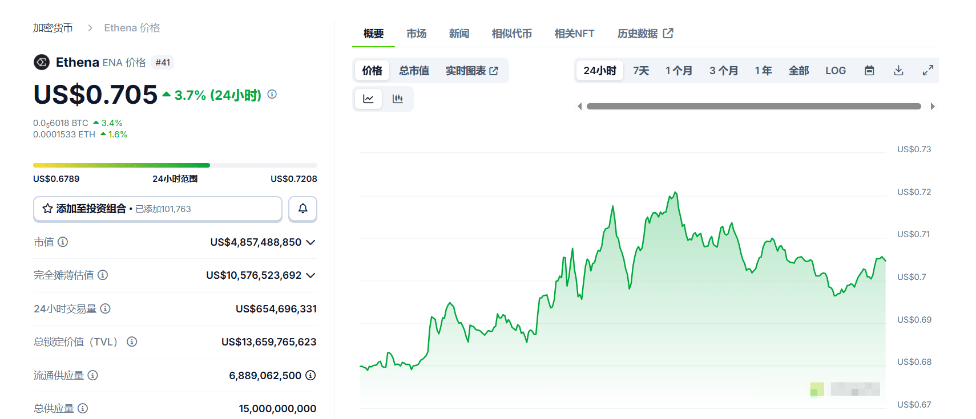
Task: Set chart range to 7天
Action: click(641, 71)
